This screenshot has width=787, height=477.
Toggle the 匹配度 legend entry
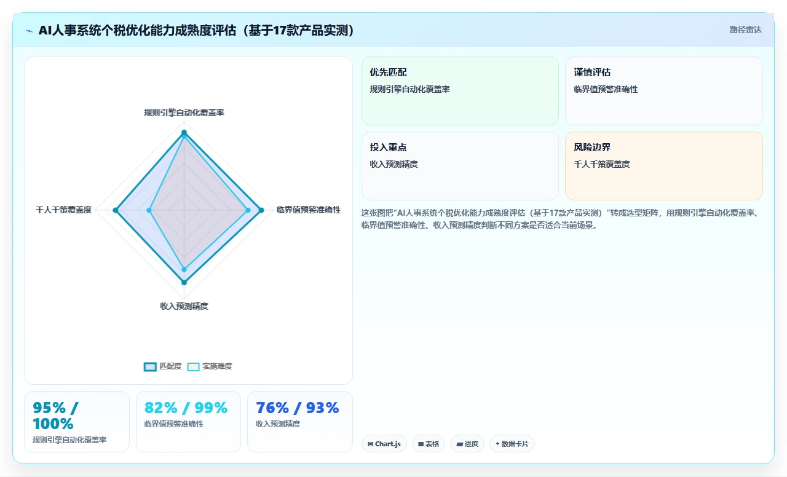click(163, 366)
